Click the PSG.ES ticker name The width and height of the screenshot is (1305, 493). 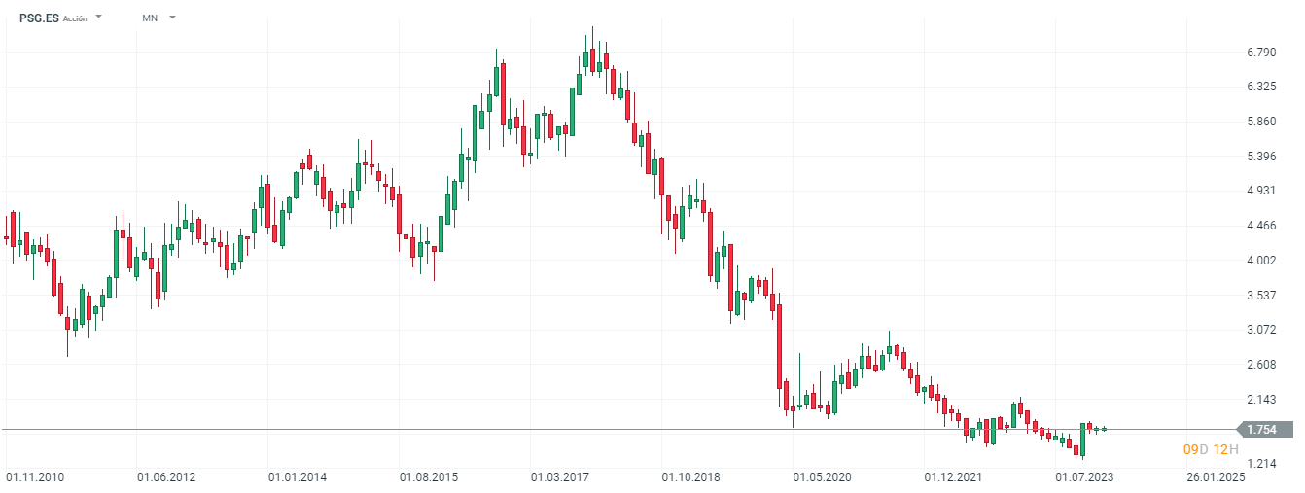coord(39,18)
